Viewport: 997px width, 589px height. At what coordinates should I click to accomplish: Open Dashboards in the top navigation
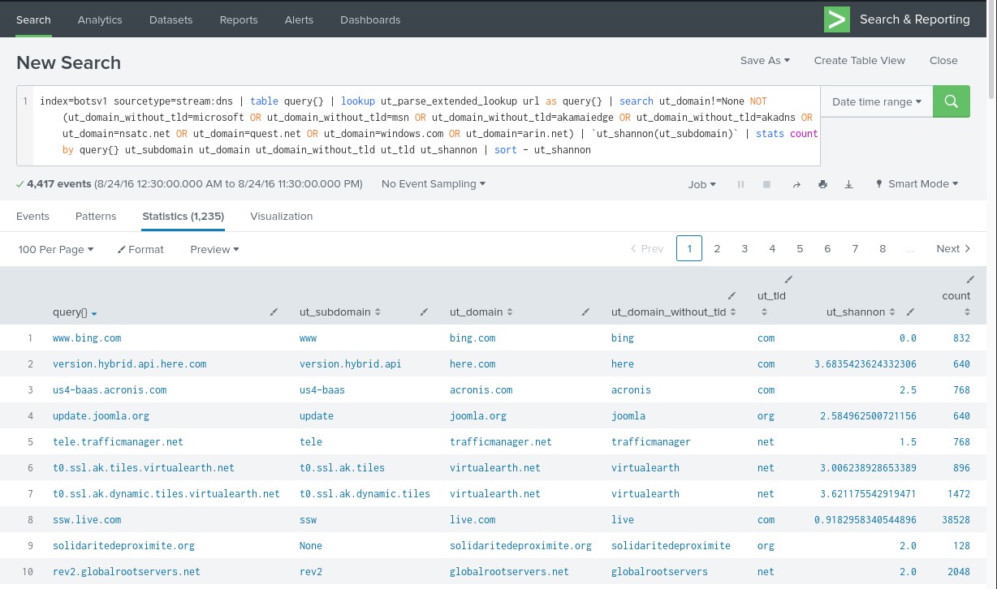click(x=370, y=19)
